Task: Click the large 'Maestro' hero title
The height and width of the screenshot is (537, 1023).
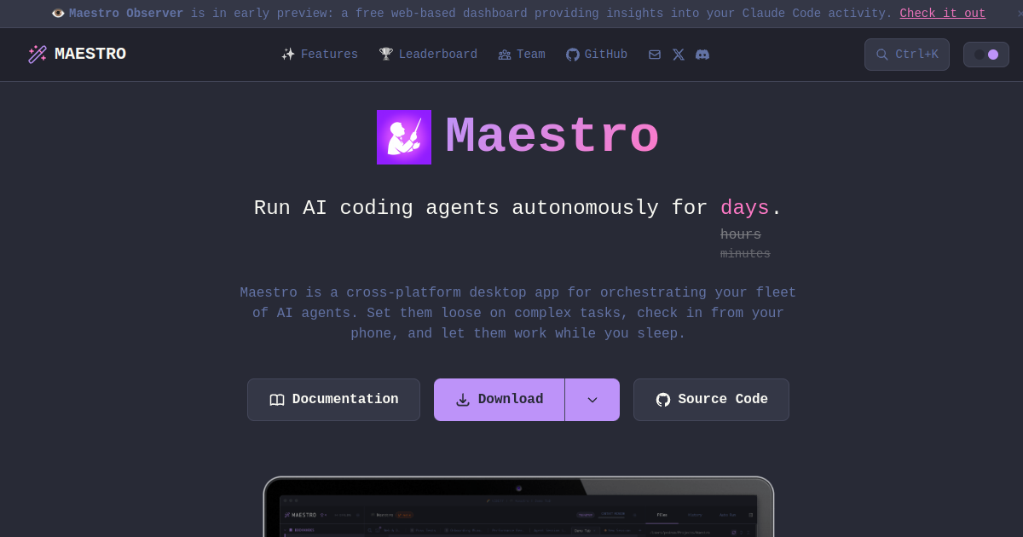Action: click(552, 137)
